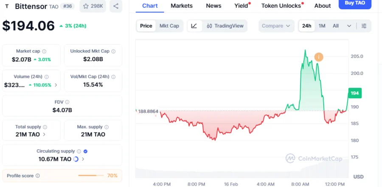Click the Buy TAO button
The width and height of the screenshot is (382, 187).
[354, 3]
